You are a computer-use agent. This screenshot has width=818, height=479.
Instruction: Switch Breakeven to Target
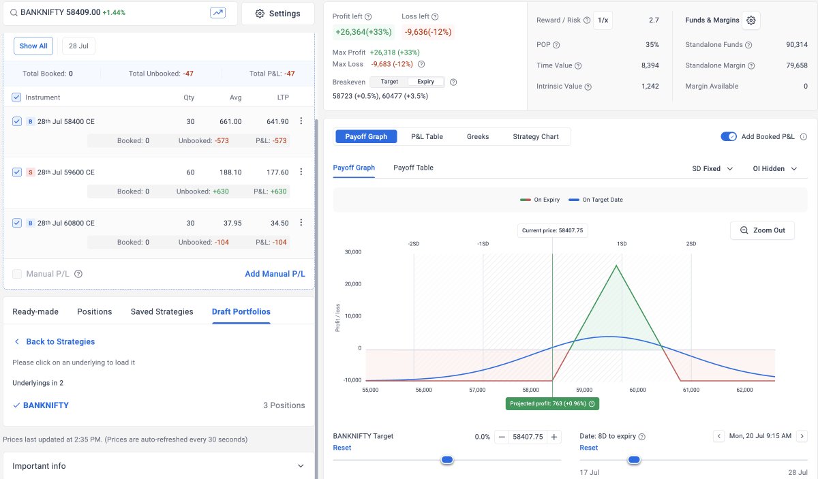(389, 82)
